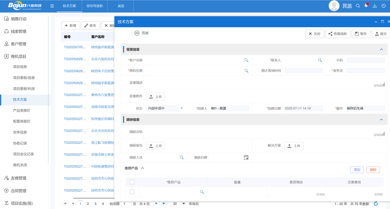The width and height of the screenshot is (390, 209).
Task: Check the 推荐产品 header select-all checkbox
Action: 132,182
